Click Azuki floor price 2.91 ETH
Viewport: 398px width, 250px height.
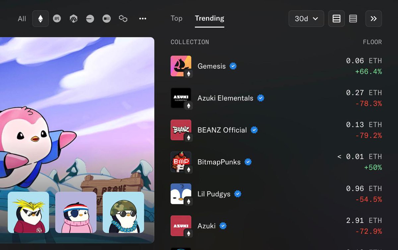click(364, 221)
